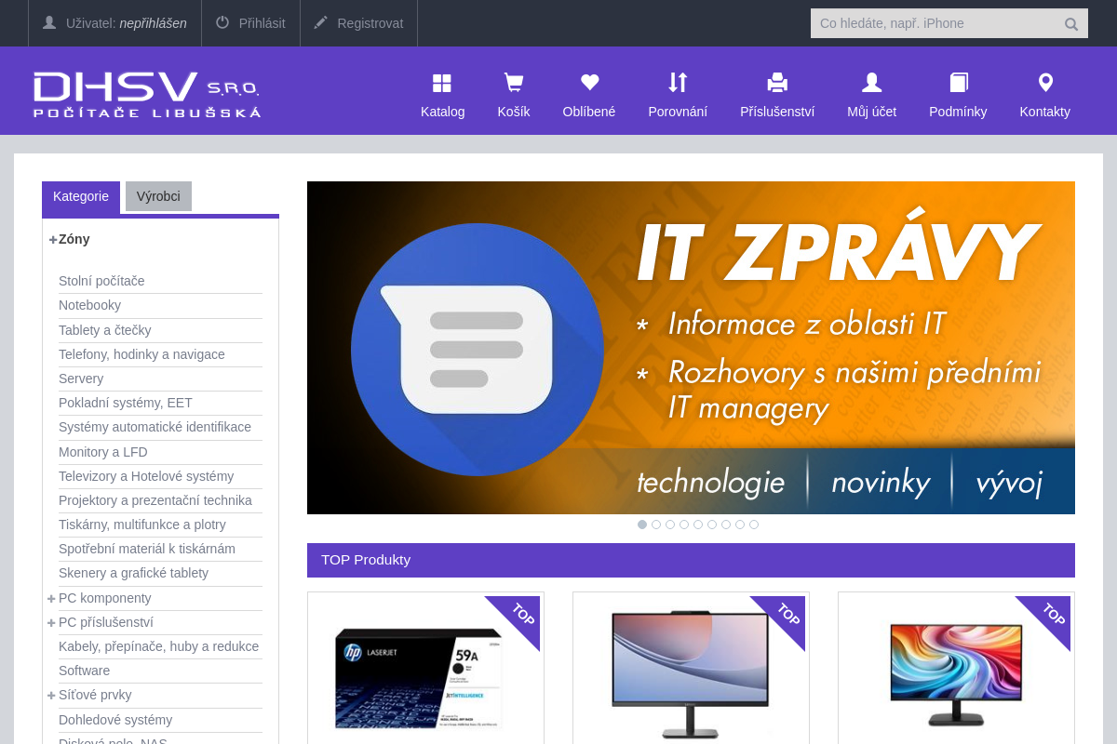Select the Kategorie tab
The image size is (1117, 744).
coord(81,196)
